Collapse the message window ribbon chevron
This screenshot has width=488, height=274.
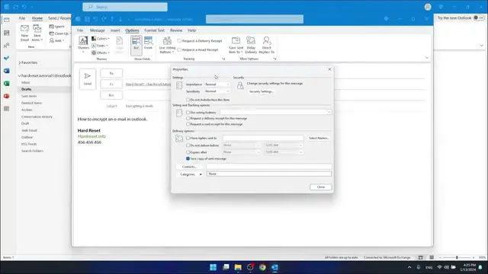(x=427, y=58)
